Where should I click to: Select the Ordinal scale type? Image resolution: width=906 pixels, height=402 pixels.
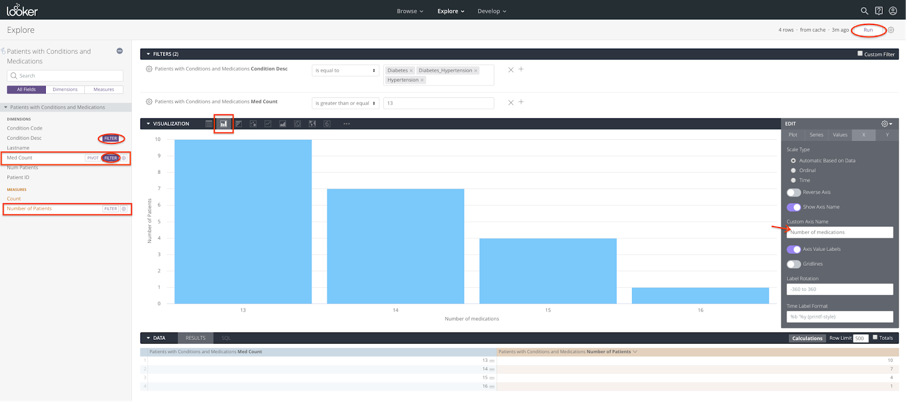coord(793,170)
